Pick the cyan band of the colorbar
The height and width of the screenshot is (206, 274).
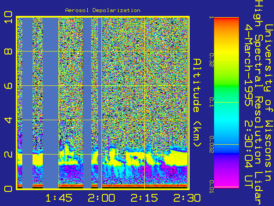click(226, 121)
